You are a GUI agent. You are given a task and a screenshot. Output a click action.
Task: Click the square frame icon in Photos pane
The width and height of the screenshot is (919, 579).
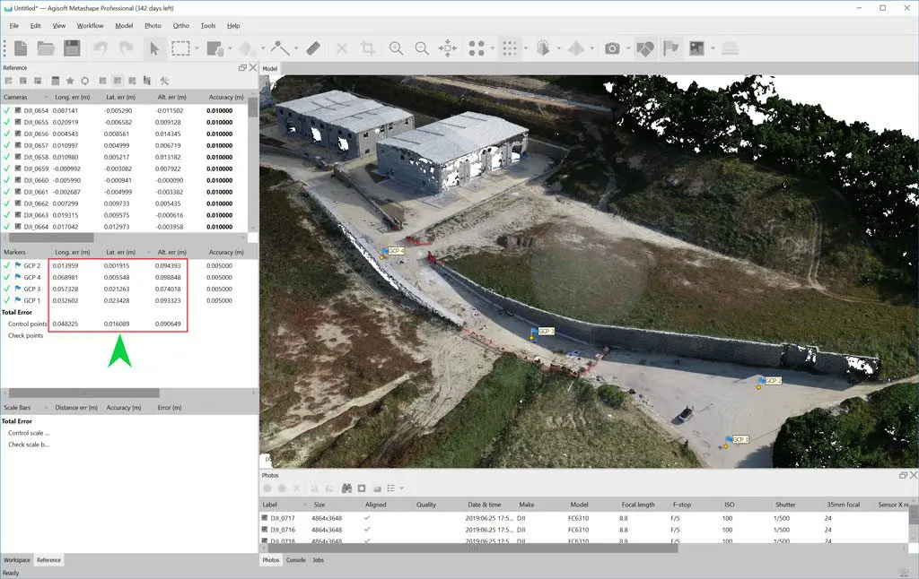[x=362, y=488]
